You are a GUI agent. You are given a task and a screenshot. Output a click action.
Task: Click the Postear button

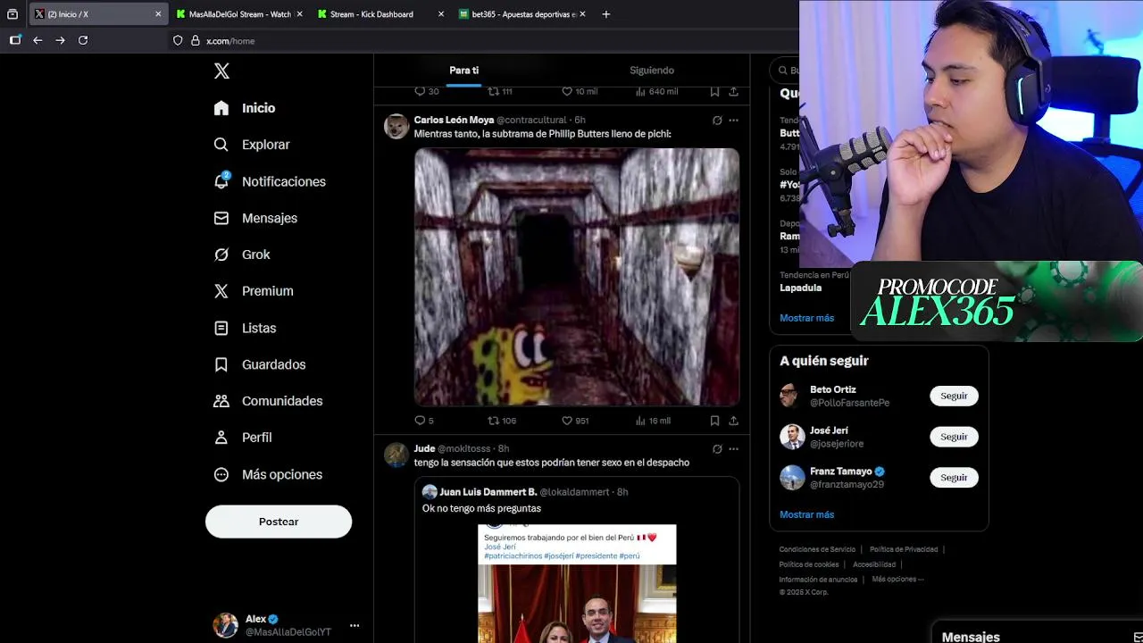pyautogui.click(x=279, y=522)
